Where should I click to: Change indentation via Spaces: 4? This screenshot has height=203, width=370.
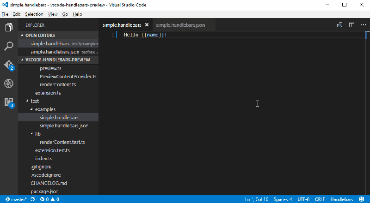tap(283, 199)
